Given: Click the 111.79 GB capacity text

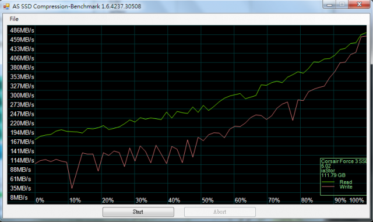Looking at the screenshot, I should point(333,175).
